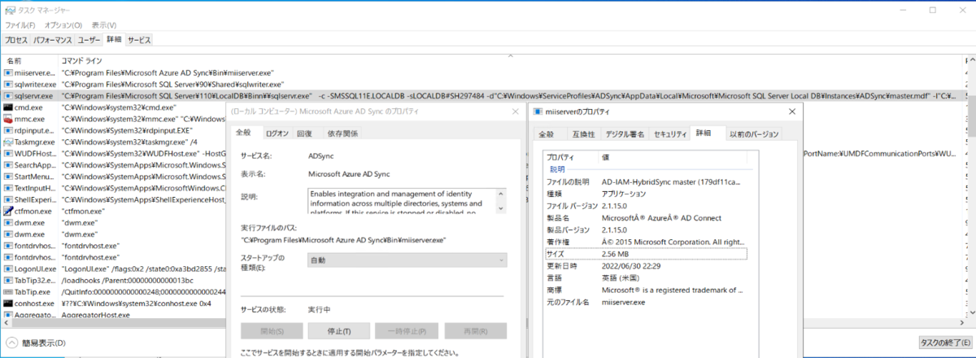Select the 互換性 tab
This screenshot has width=976, height=358.
point(584,134)
